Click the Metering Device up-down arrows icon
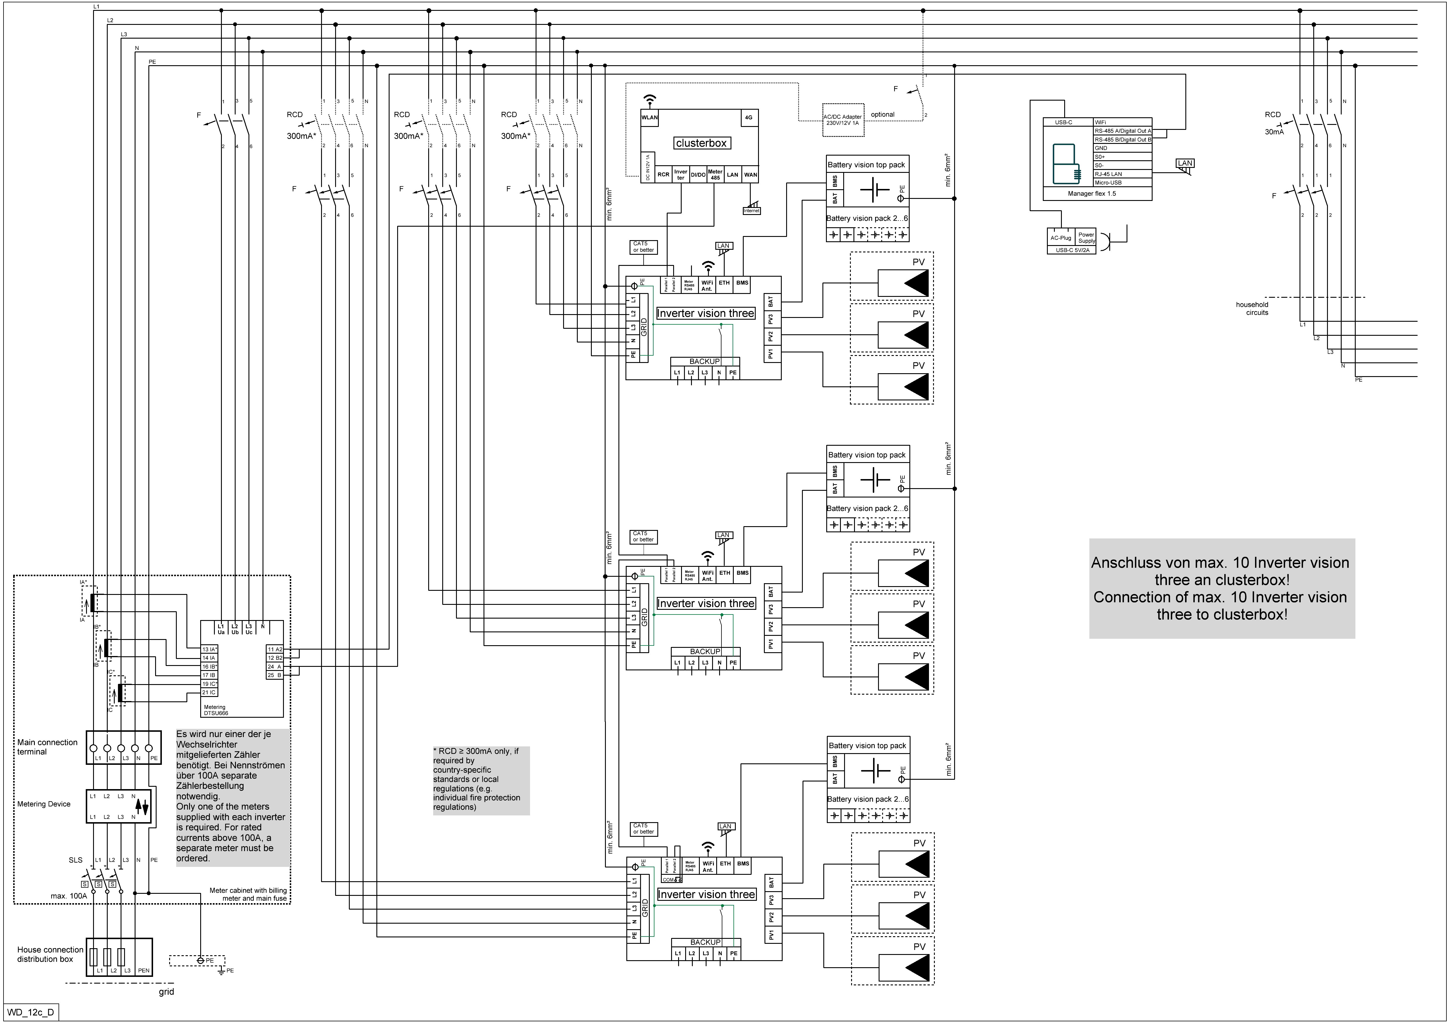The height and width of the screenshot is (1026, 1452). click(x=142, y=806)
